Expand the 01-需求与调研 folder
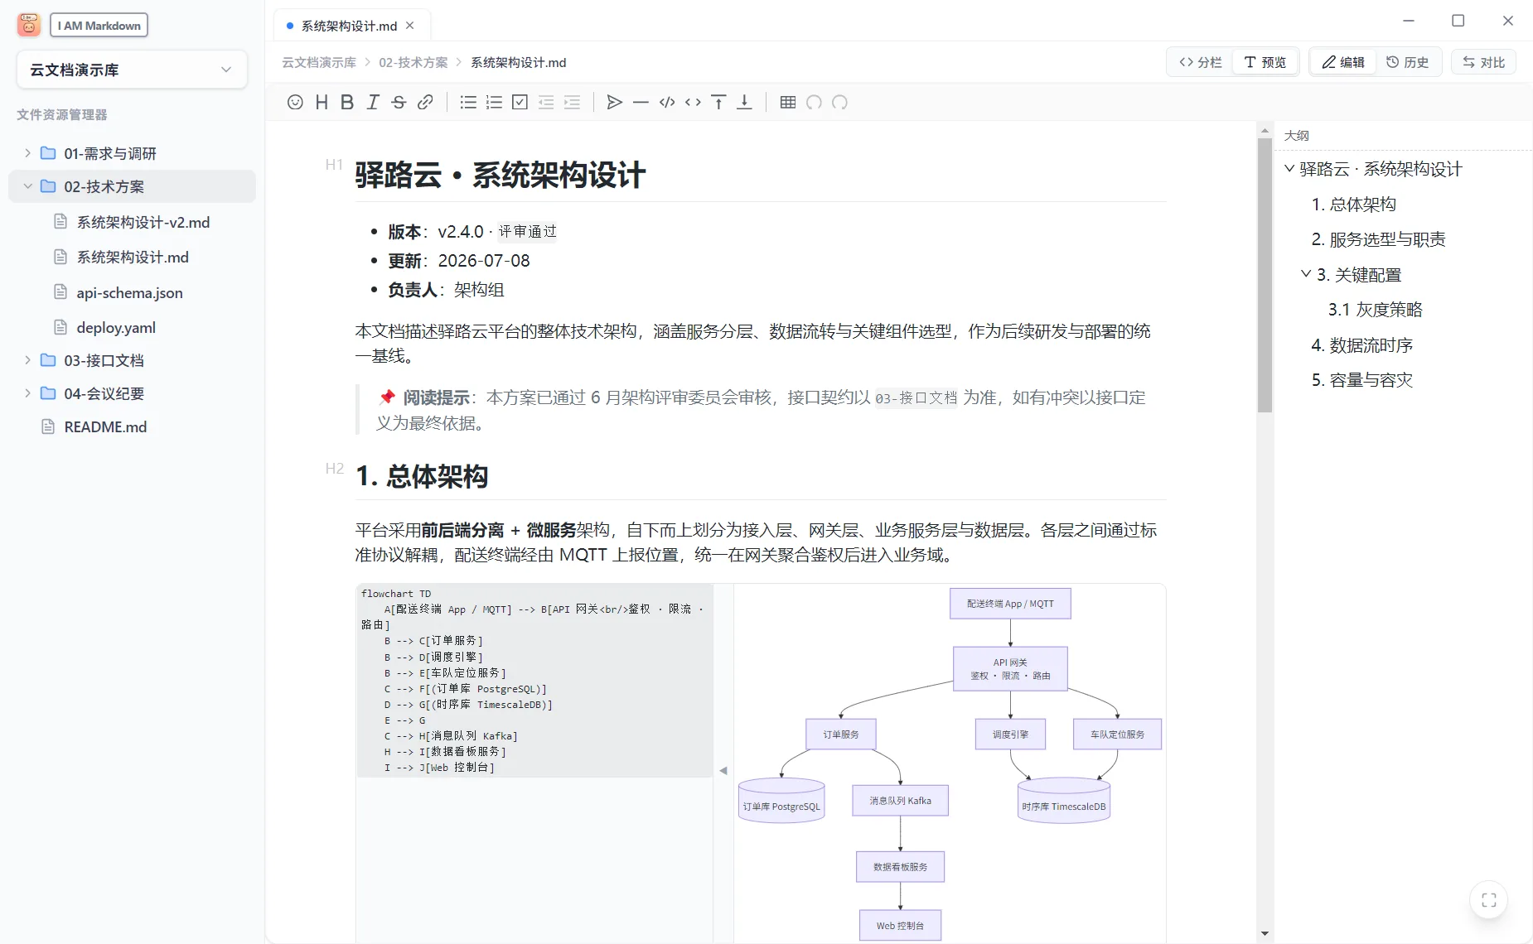1533x944 pixels. point(27,153)
